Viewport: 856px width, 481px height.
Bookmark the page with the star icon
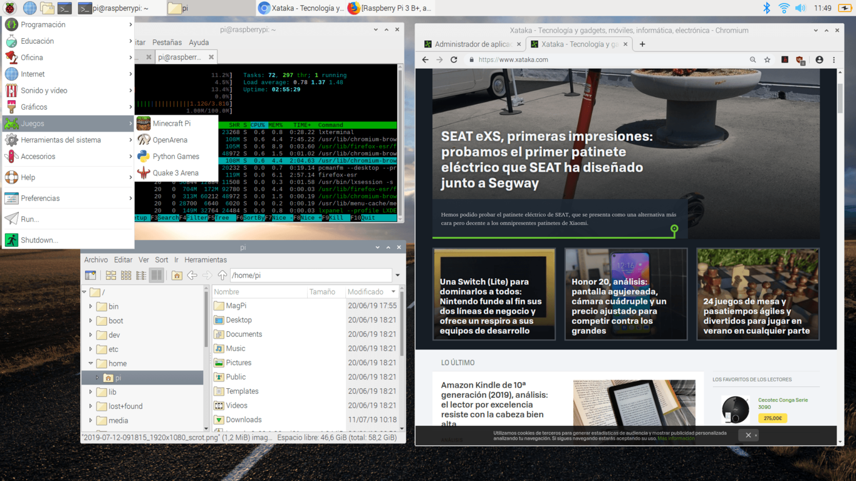coord(767,59)
